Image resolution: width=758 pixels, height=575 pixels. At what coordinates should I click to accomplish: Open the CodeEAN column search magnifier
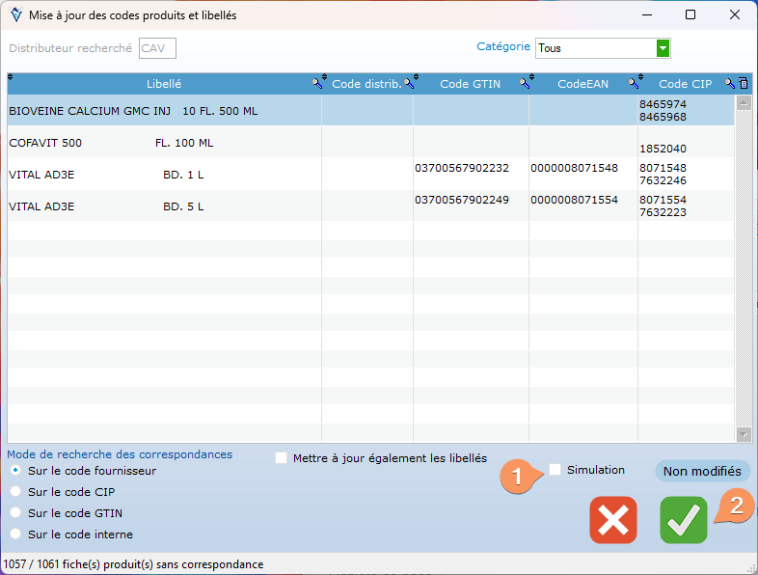634,84
